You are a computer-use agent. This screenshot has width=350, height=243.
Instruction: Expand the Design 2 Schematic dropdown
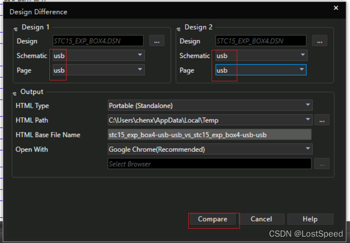point(303,55)
